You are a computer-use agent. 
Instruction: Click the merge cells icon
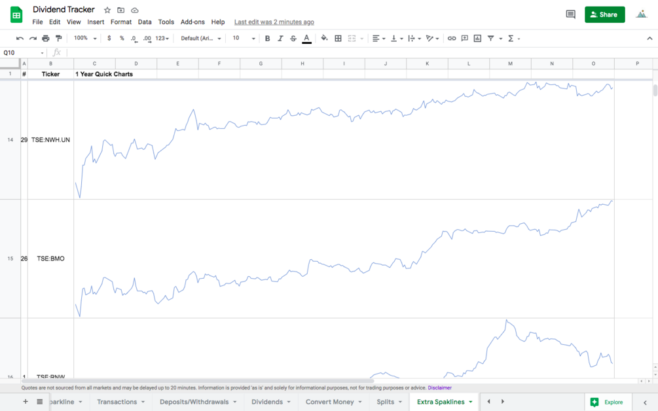352,38
